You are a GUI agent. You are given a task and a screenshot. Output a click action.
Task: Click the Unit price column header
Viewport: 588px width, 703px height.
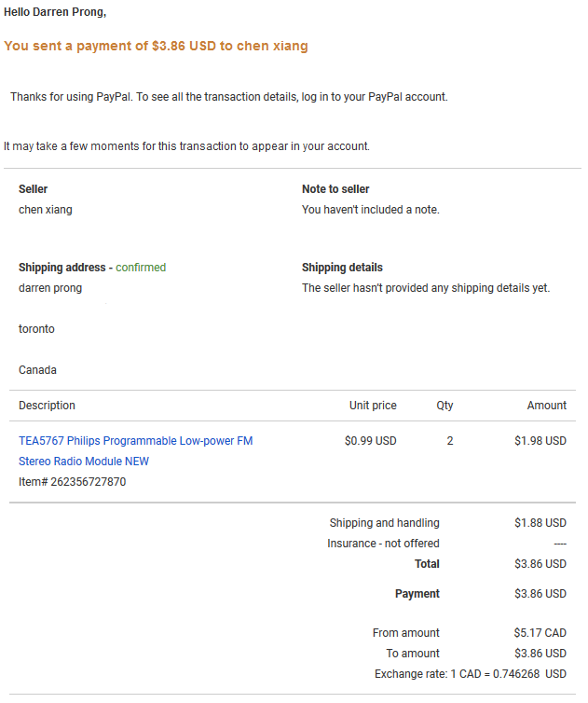click(372, 406)
